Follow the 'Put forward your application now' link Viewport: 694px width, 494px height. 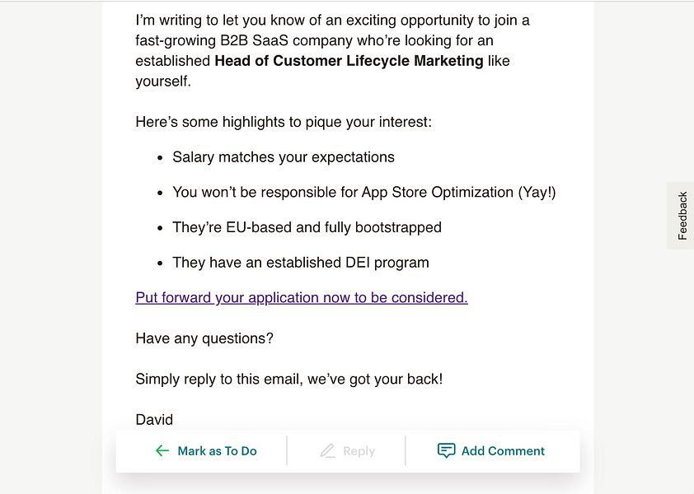(x=301, y=297)
